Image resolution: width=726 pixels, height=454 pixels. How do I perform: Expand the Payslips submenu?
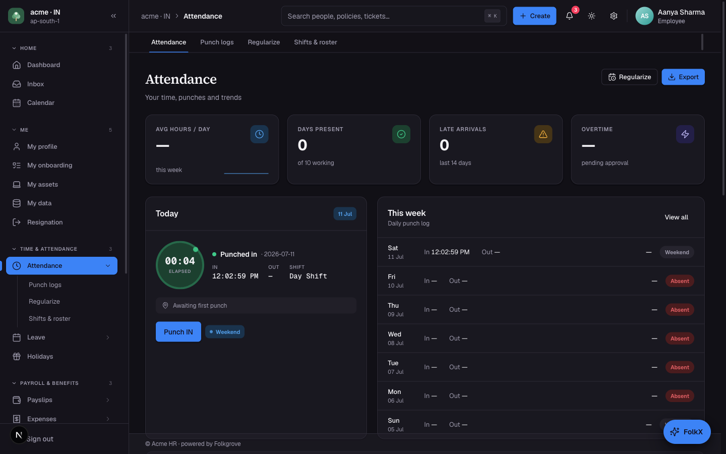pos(108,400)
